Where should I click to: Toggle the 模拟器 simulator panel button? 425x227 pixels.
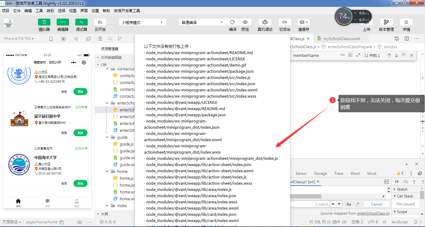pyautogui.click(x=44, y=22)
